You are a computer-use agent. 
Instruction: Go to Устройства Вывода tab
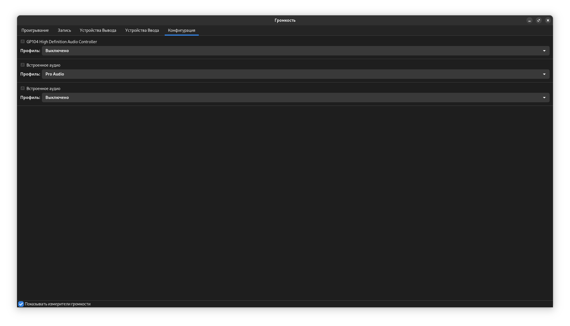(x=98, y=30)
